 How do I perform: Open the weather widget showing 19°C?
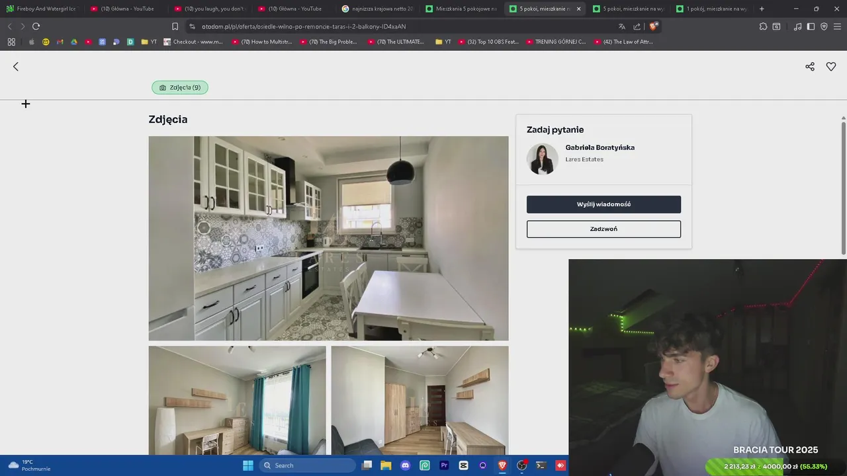30,465
